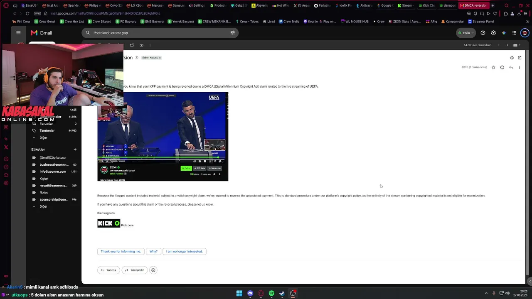Switch to the Settings browser tab
Viewport: 532px width, 299px height.
[197, 5]
